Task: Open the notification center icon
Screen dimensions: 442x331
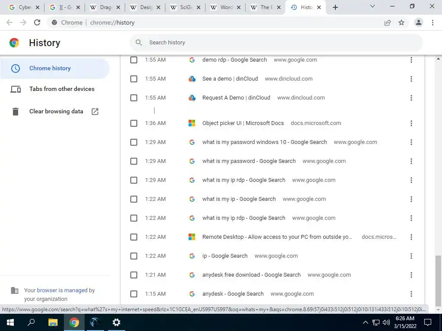Action: [x=428, y=322]
